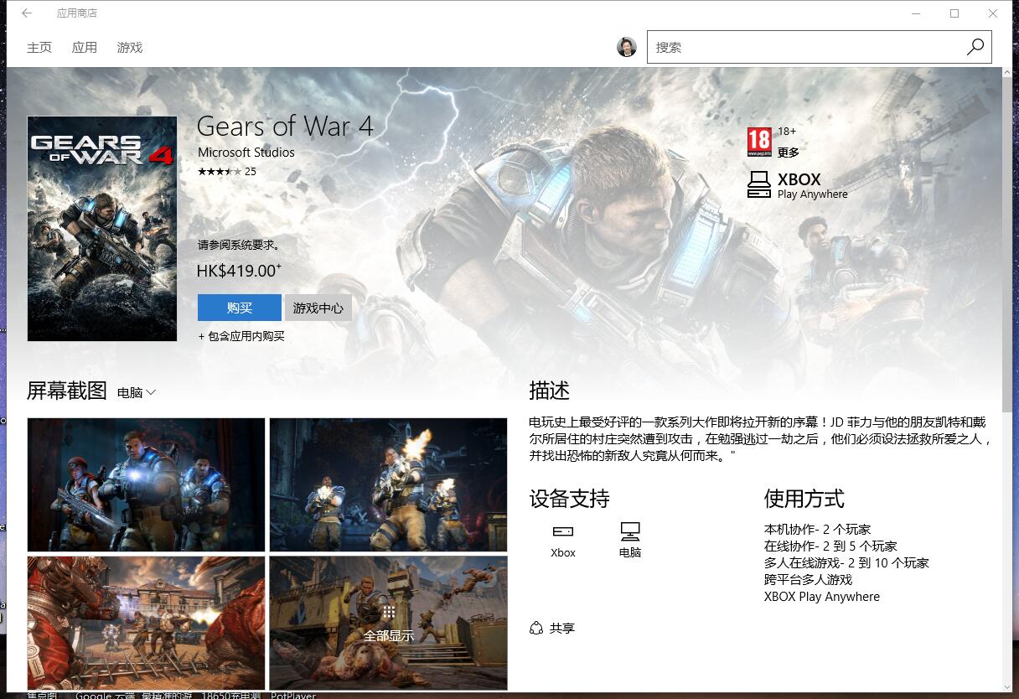
Task: Click the 多人在线游戏- 2 到 10 个玩家 line
Action: pyautogui.click(x=846, y=562)
